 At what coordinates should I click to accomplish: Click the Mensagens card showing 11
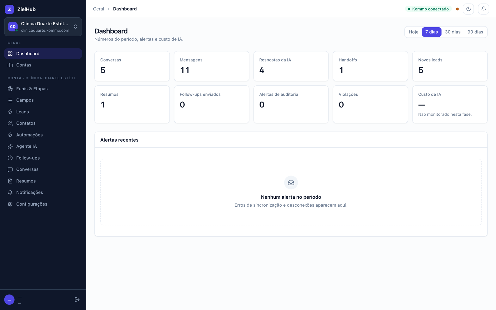(x=212, y=66)
